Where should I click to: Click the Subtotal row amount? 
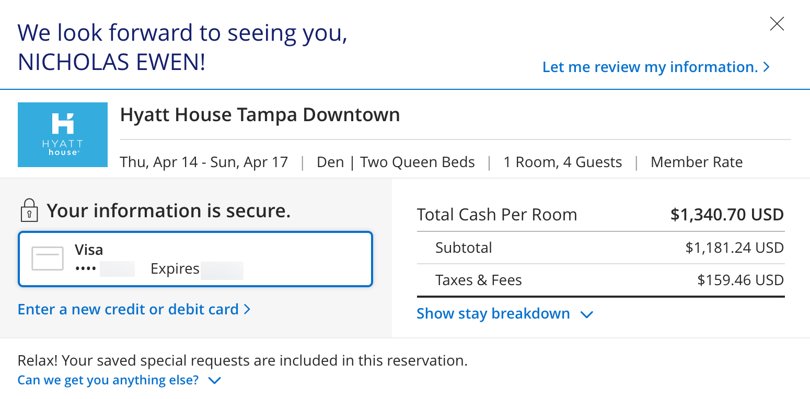pos(734,247)
